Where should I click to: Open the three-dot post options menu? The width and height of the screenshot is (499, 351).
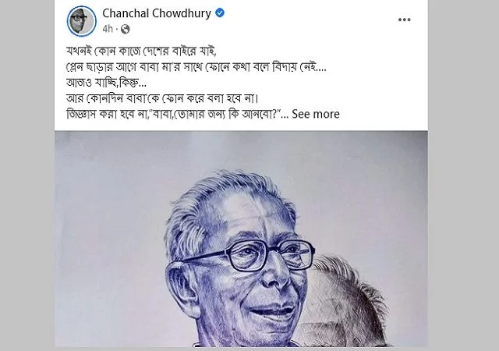(x=404, y=19)
